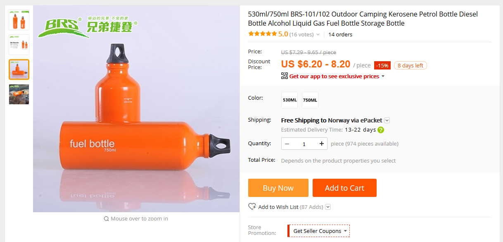
Task: Expand the shipping options dropdown
Action: [387, 120]
